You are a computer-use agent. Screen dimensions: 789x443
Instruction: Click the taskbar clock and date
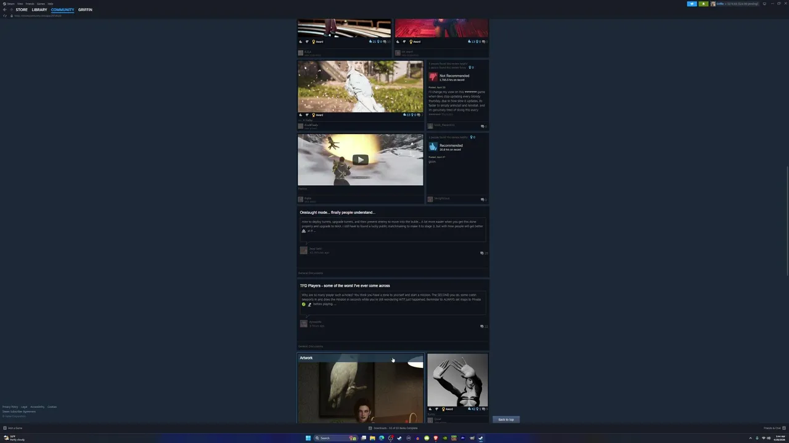tap(780, 438)
